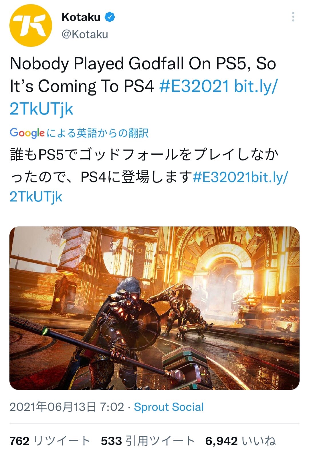View the 533 引用ツイート list
Viewport: 309px width, 455px height.
point(148,441)
